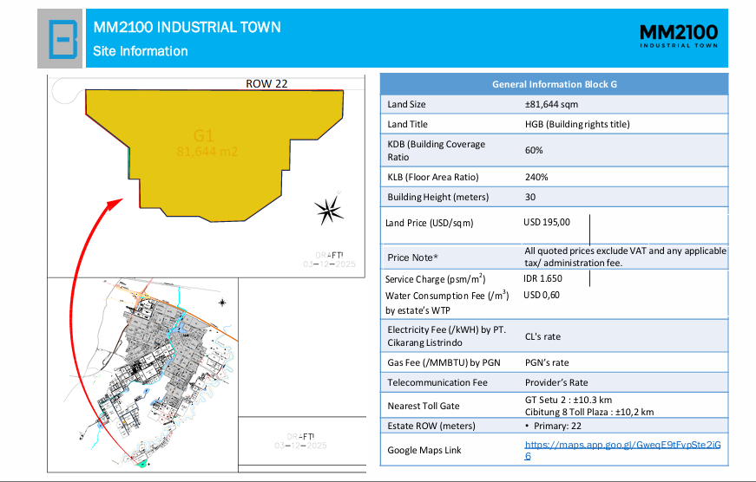The height and width of the screenshot is (482, 756).
Task: Open the Google Maps link
Action: [622, 450]
